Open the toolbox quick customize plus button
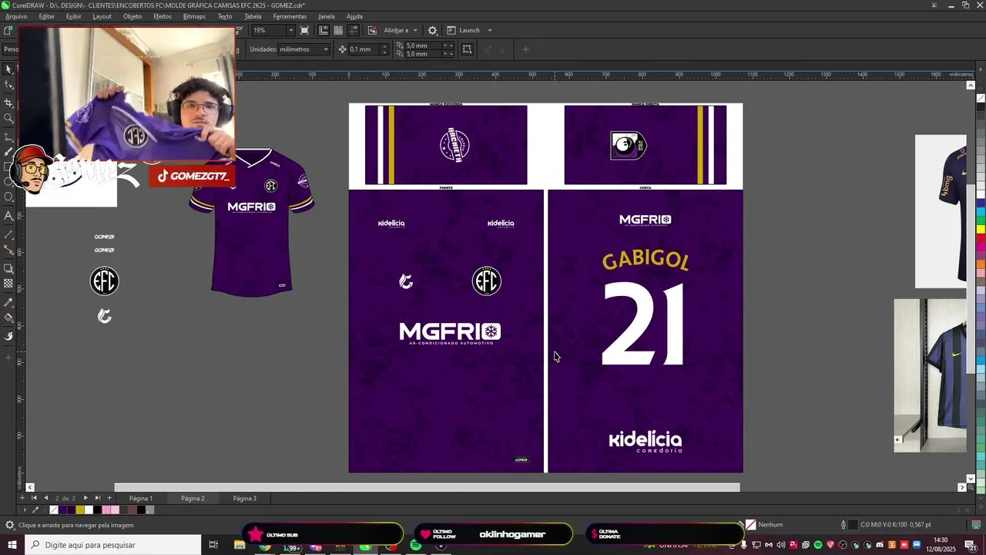 point(8,358)
